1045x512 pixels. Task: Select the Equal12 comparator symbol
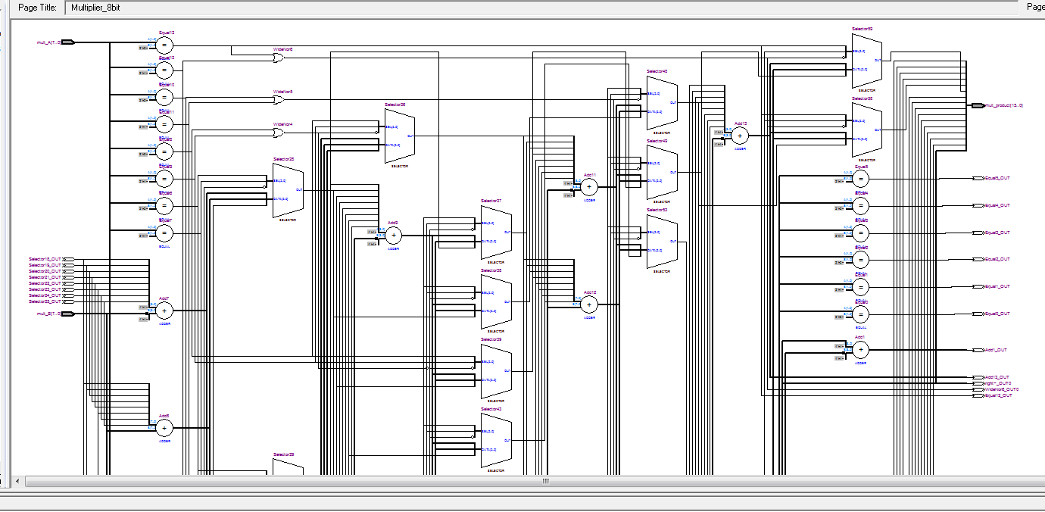pyautogui.click(x=164, y=43)
